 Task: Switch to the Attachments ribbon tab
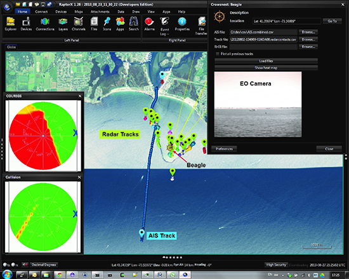point(100,11)
